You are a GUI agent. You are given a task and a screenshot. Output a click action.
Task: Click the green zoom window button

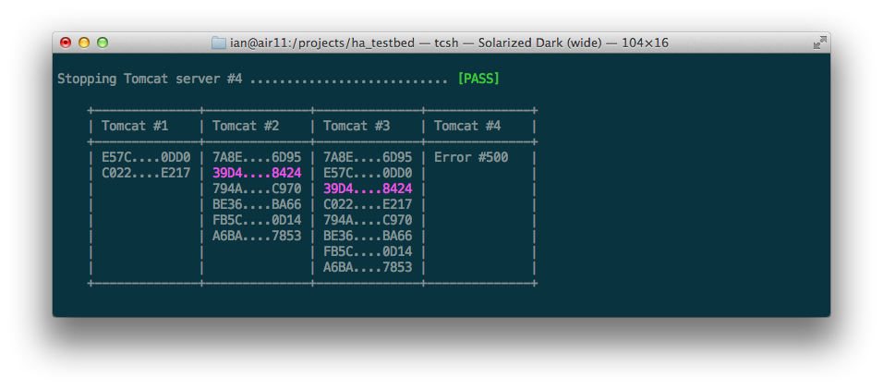[x=103, y=43]
